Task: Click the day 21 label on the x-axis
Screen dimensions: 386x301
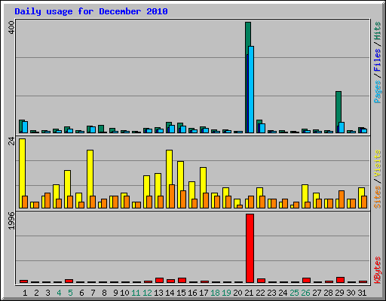Action: pos(249,293)
